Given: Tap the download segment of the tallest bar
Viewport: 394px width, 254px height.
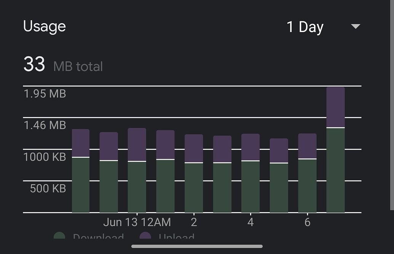Looking at the screenshot, I should coord(335,170).
